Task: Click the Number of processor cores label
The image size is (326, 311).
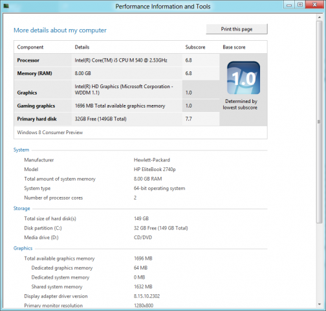Action: tap(53, 198)
